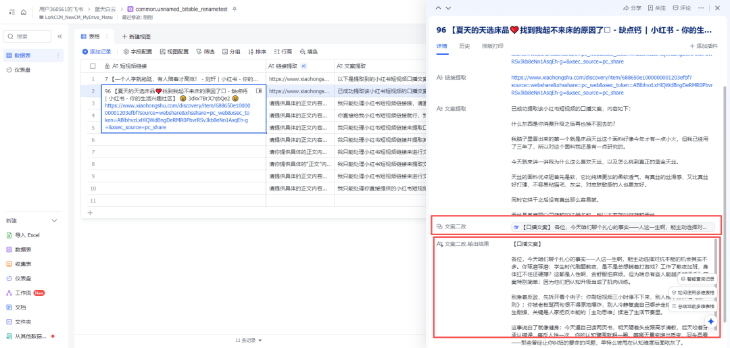Open the 行高 row height tool
Image resolution: width=730 pixels, height=348 pixels.
[283, 51]
